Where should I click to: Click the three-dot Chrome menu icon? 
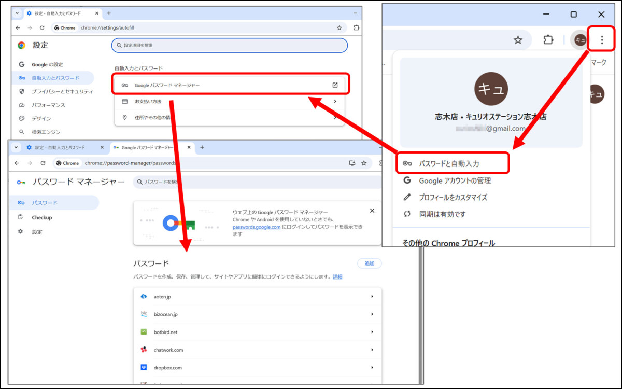602,40
